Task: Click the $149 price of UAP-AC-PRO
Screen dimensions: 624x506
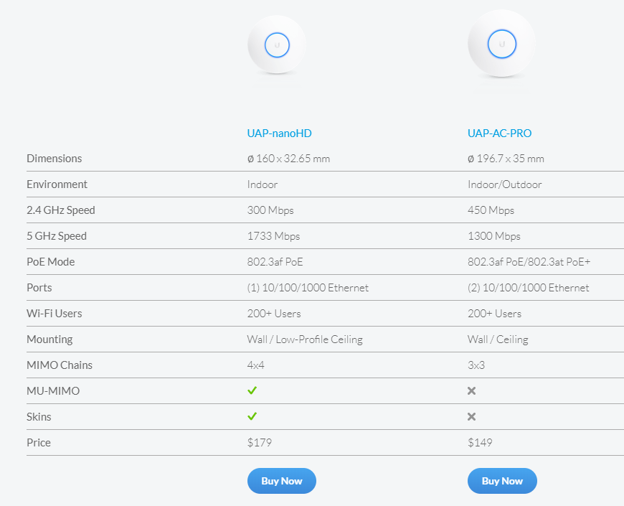Action: 480,443
